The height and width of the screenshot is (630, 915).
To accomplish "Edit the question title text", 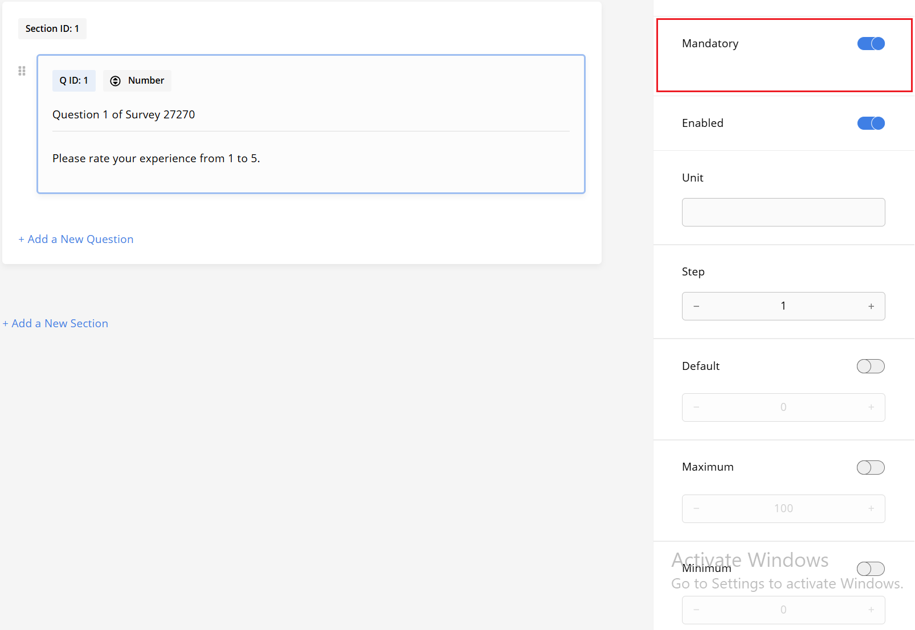I will click(x=124, y=115).
